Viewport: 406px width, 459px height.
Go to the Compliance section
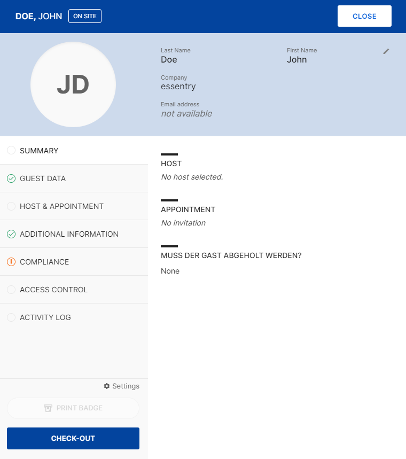pos(74,262)
